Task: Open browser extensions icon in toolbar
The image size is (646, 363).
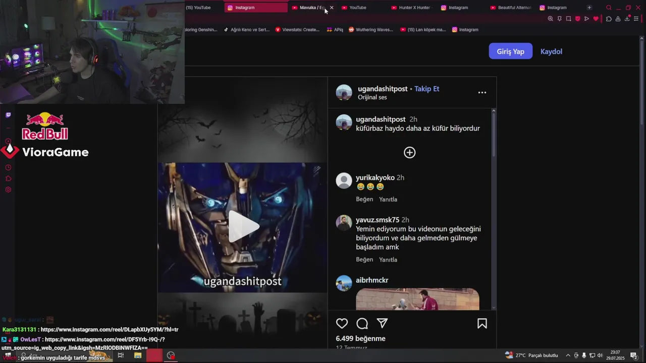Action: click(x=609, y=19)
